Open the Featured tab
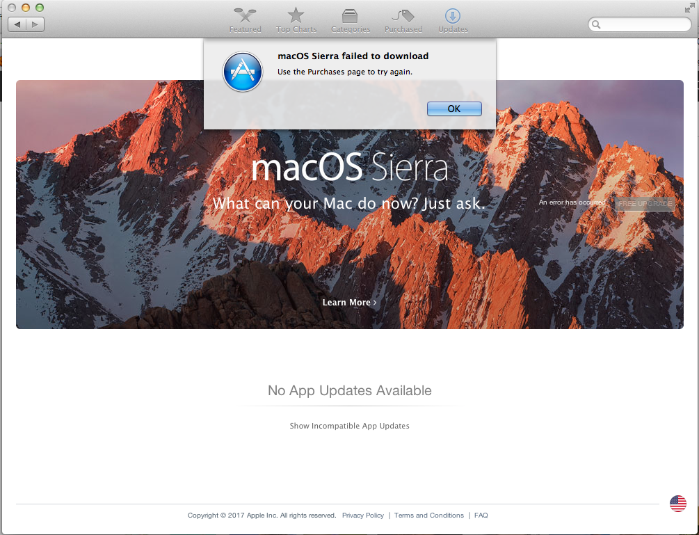The height and width of the screenshot is (535, 699). pyautogui.click(x=246, y=21)
